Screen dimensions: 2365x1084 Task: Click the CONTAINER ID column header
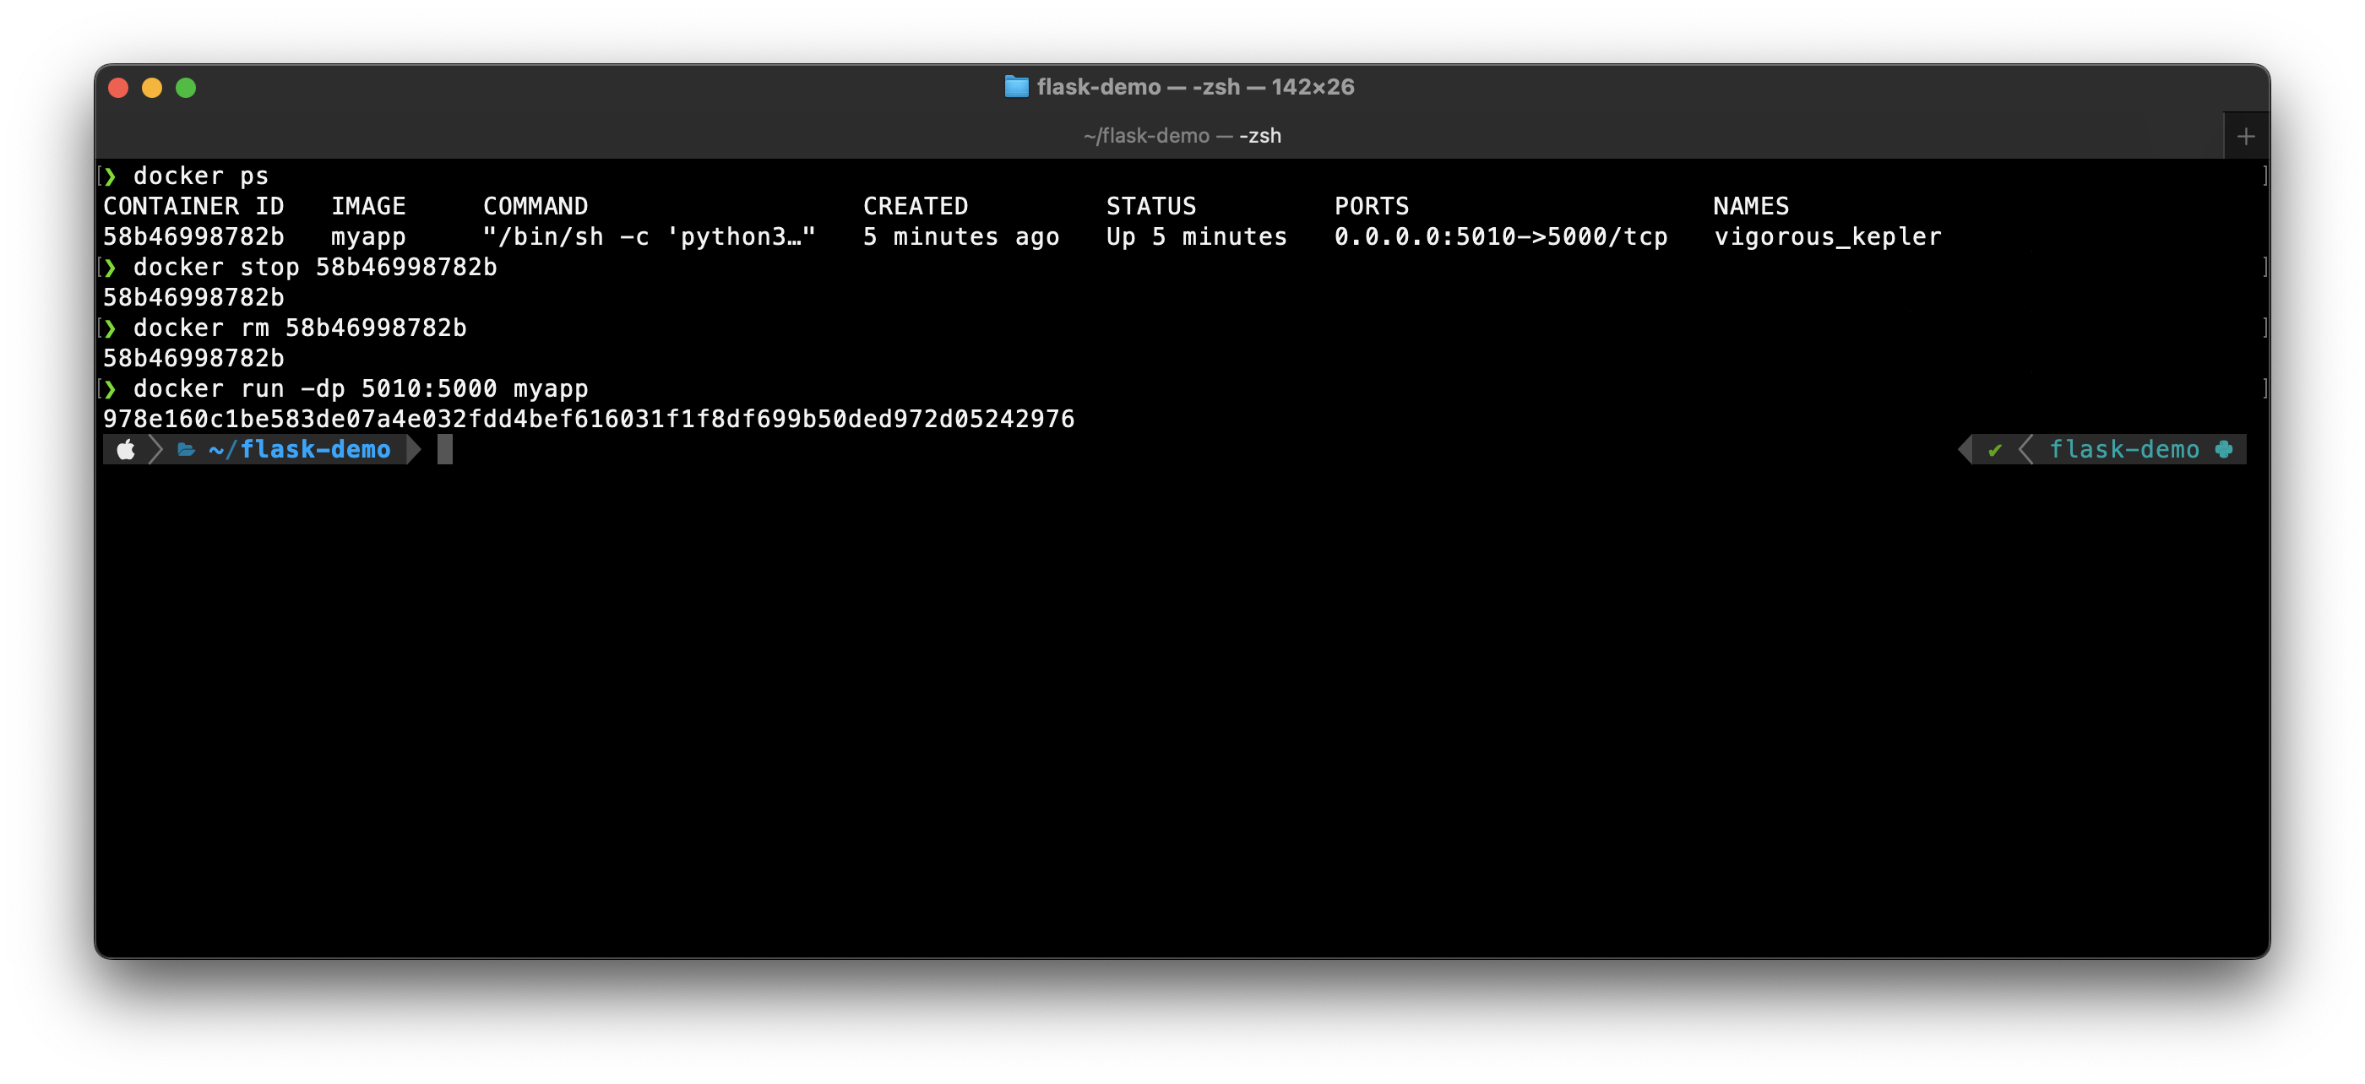click(x=193, y=207)
